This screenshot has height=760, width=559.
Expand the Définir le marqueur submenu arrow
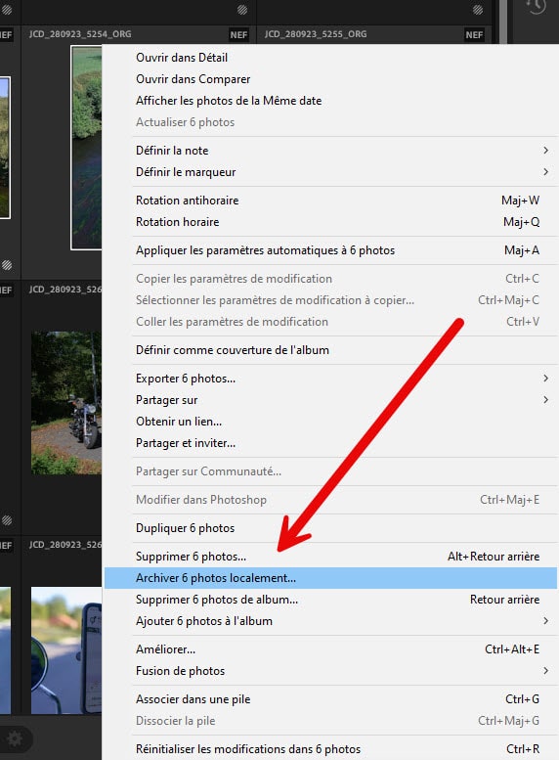pyautogui.click(x=545, y=171)
